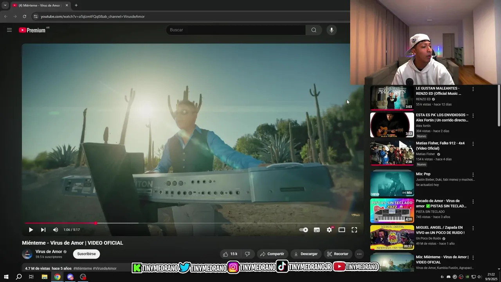
Task: Open ESTA ES PA' LOS ENVIDIOSOS video title
Action: click(x=442, y=117)
